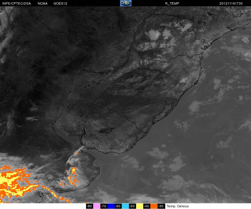Click the CPTEC logo in header
251x209 pixels.
tap(126, 3)
